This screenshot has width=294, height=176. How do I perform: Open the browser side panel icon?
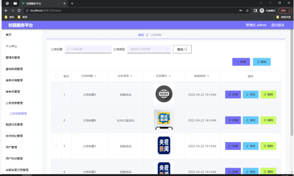pos(255,11)
